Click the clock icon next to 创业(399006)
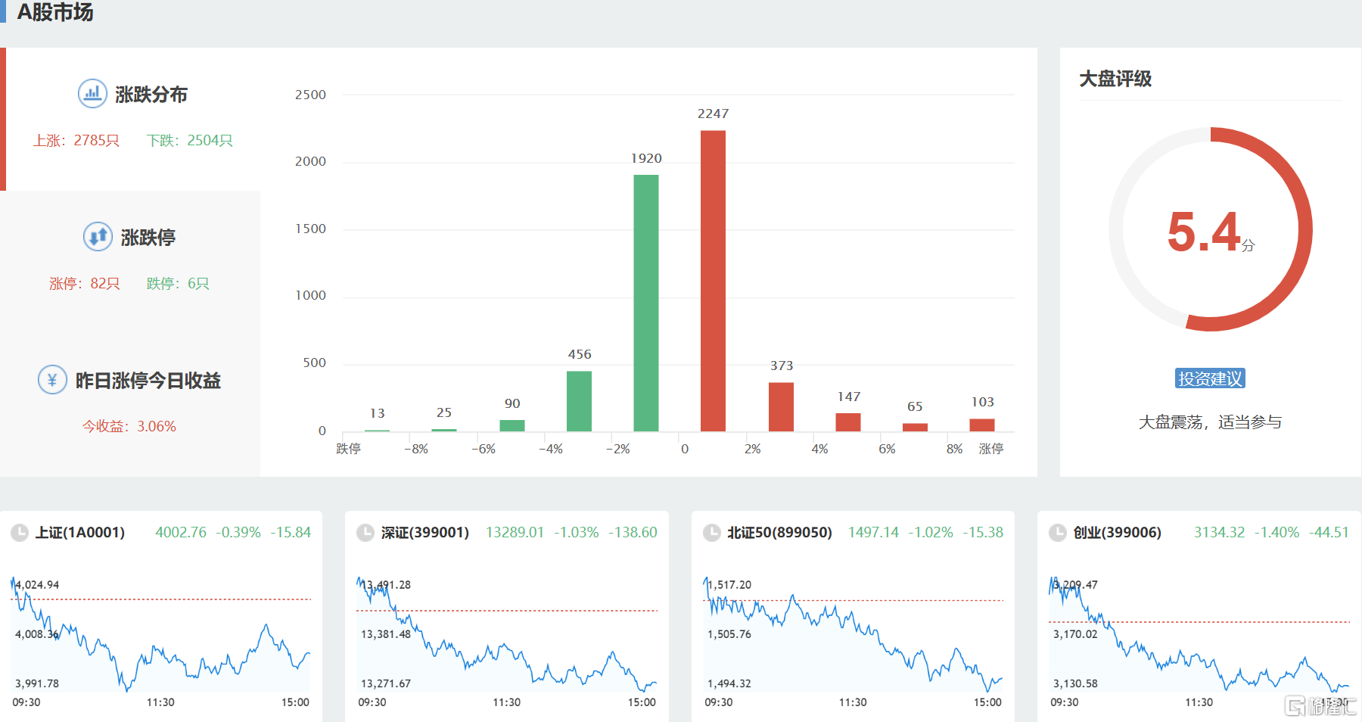1362x722 pixels. pos(1058,533)
